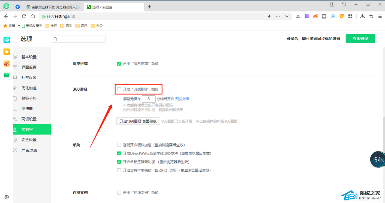Select 高级设置 in the settings sidebar
The height and width of the screenshot is (203, 385).
point(29,119)
